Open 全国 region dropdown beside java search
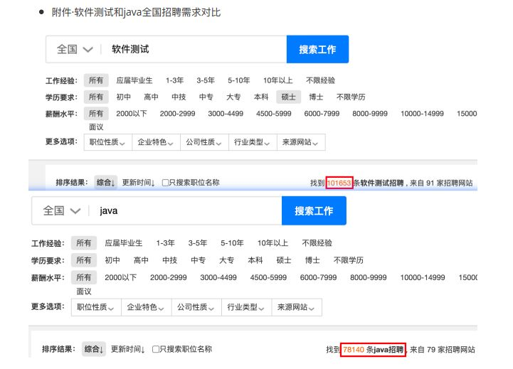 [61, 211]
